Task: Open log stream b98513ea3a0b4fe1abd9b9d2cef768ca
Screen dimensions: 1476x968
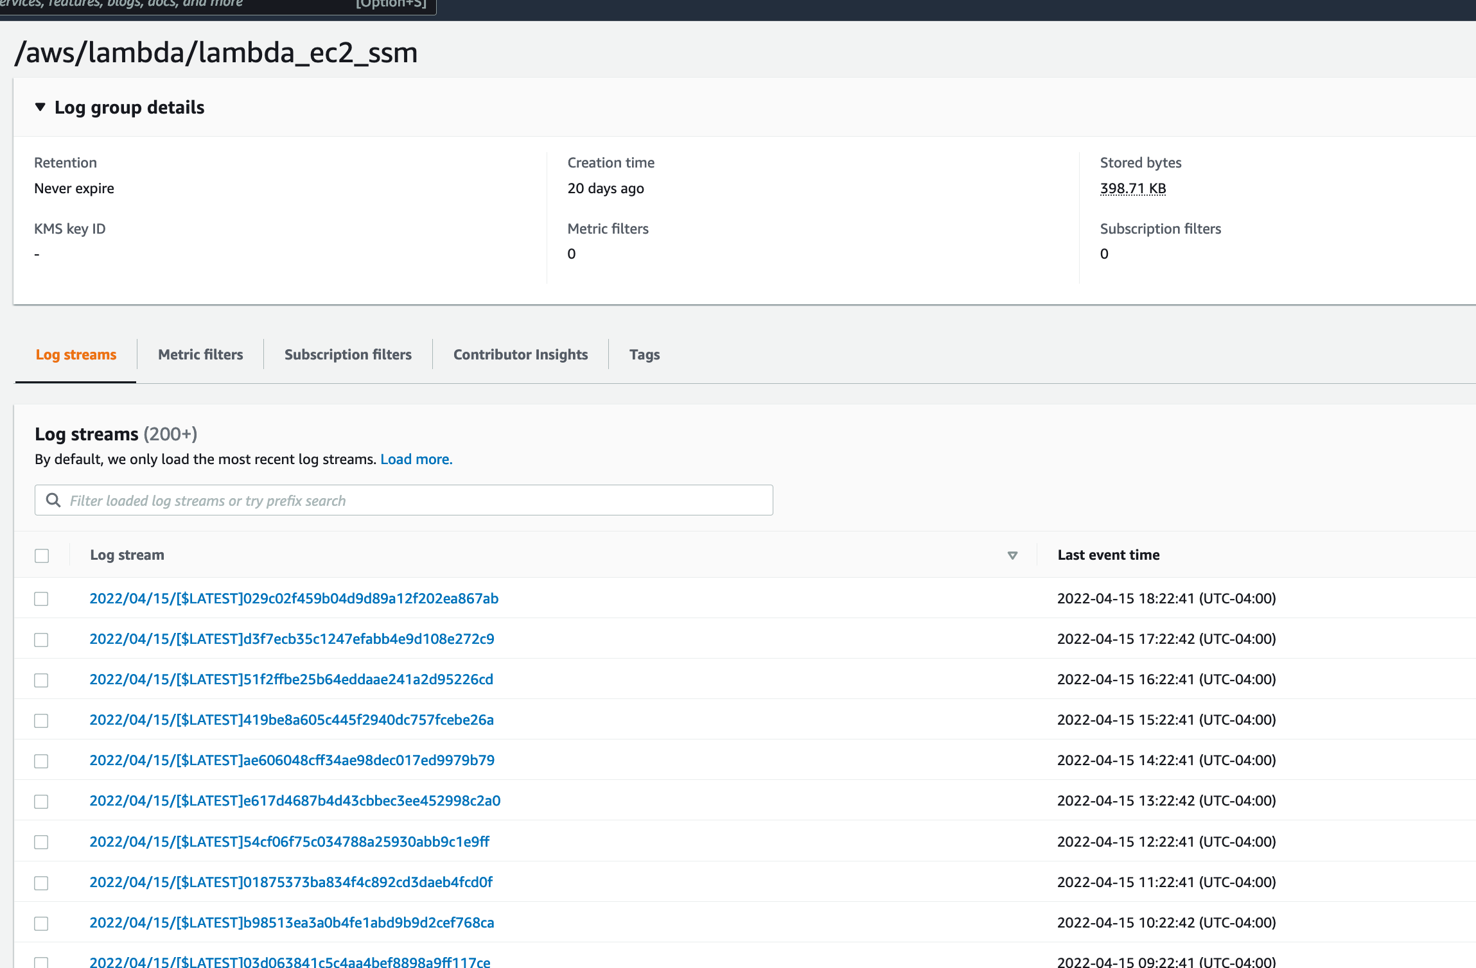Action: [x=292, y=922]
